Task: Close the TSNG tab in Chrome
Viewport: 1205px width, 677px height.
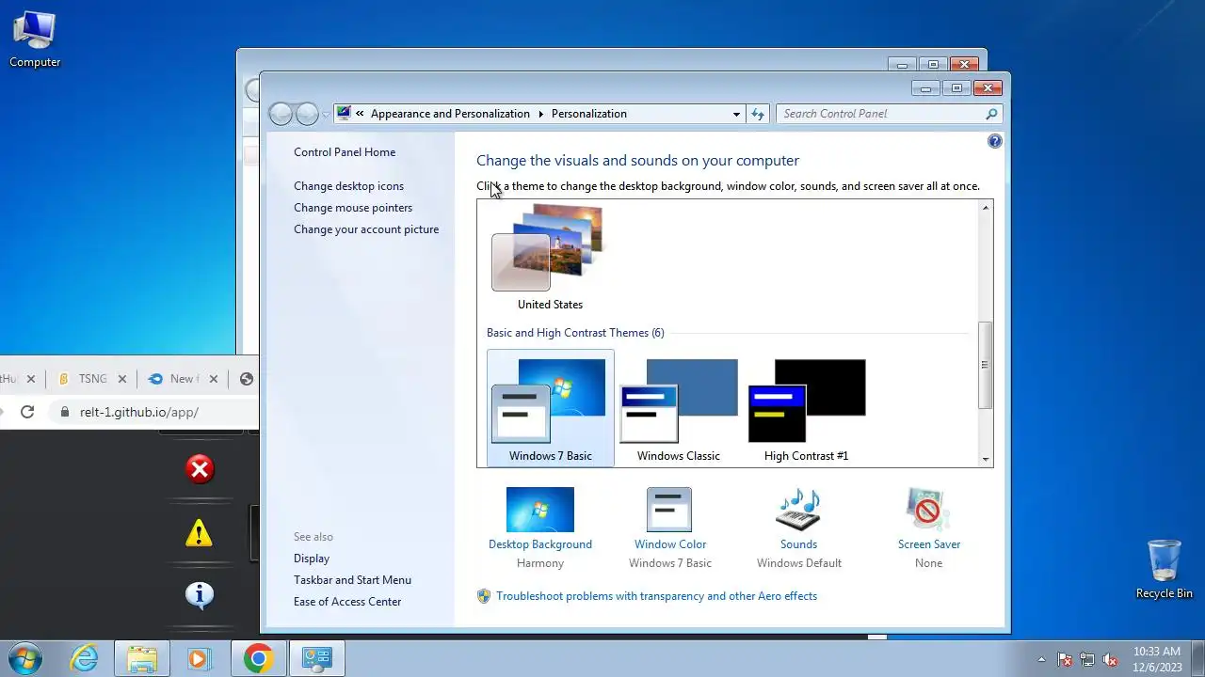Action: [x=121, y=379]
